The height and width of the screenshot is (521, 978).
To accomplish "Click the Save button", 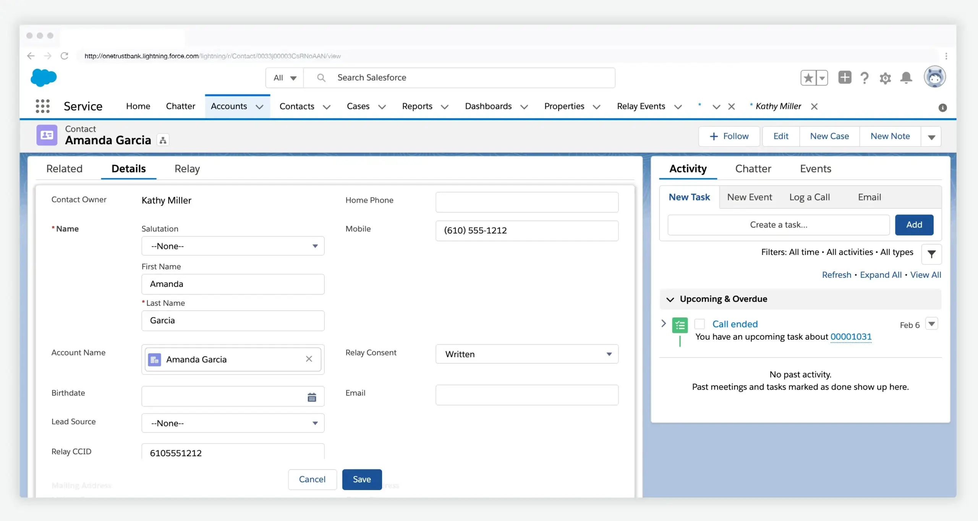I will coord(362,479).
